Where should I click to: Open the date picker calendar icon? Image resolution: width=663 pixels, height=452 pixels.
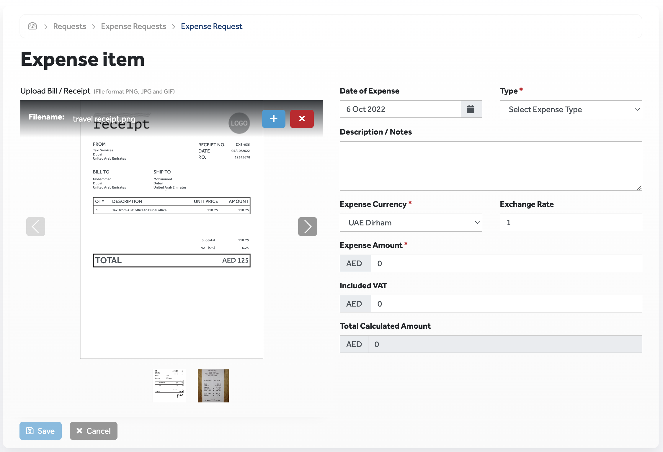(x=471, y=109)
